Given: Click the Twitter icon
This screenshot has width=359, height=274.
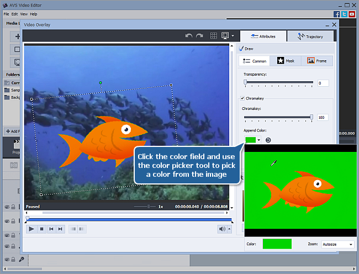Looking at the screenshot, I should (344, 14).
